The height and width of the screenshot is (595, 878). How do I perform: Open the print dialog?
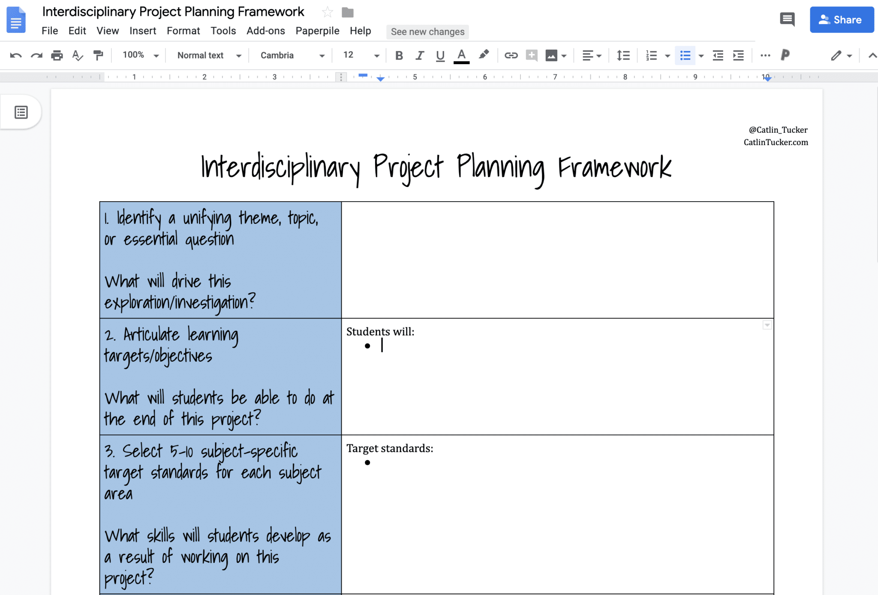pyautogui.click(x=56, y=55)
